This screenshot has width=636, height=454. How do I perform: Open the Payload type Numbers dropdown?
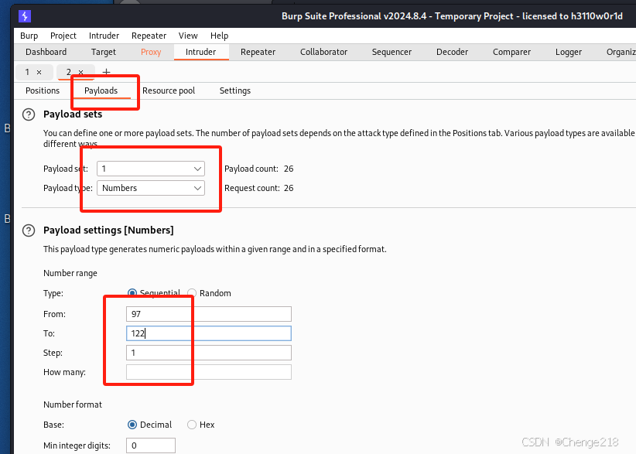(151, 188)
